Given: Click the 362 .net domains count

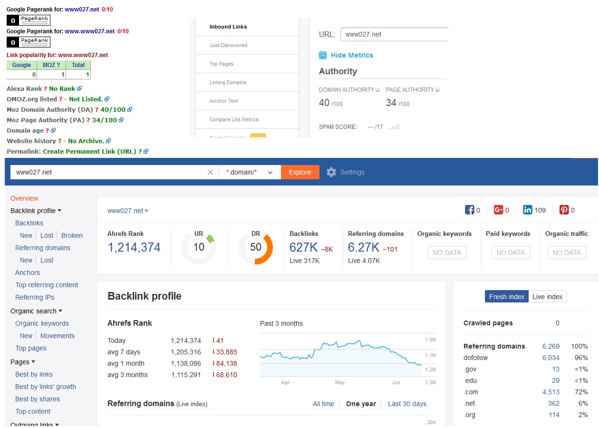Looking at the screenshot, I should click(x=554, y=403).
